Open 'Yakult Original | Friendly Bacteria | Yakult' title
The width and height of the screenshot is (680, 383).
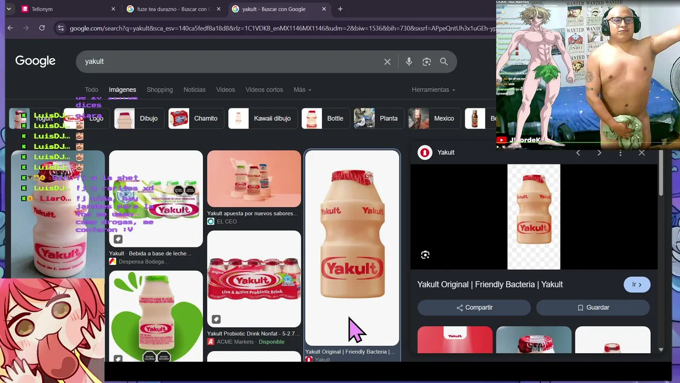[x=490, y=285]
